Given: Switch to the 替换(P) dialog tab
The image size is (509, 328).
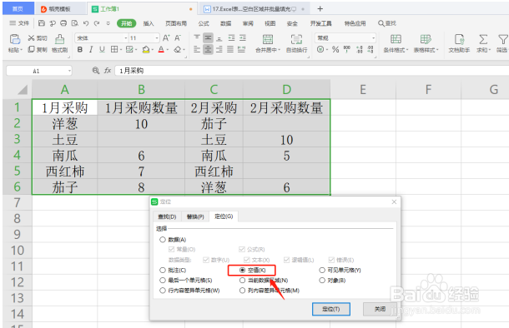Looking at the screenshot, I should (x=195, y=216).
